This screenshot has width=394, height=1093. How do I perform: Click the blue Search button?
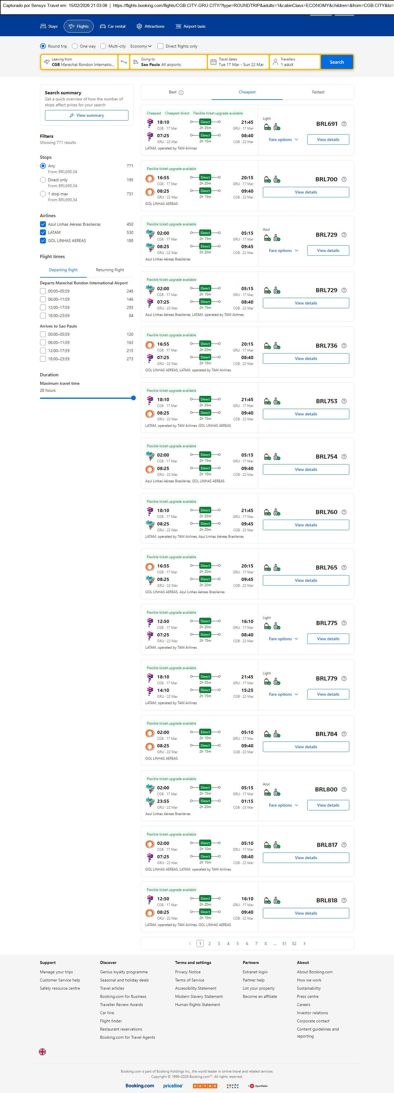coord(337,62)
